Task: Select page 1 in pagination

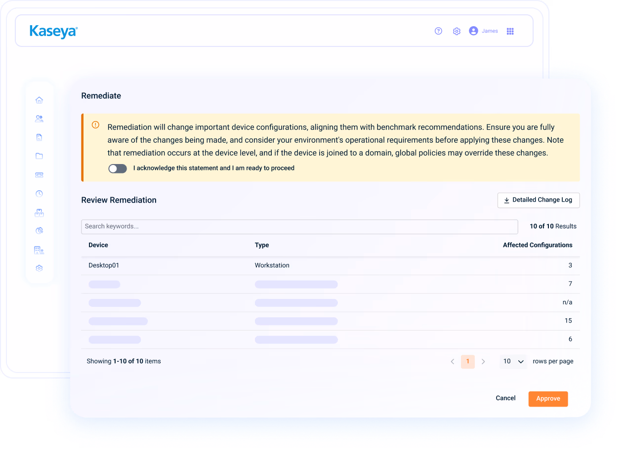Action: click(x=467, y=362)
